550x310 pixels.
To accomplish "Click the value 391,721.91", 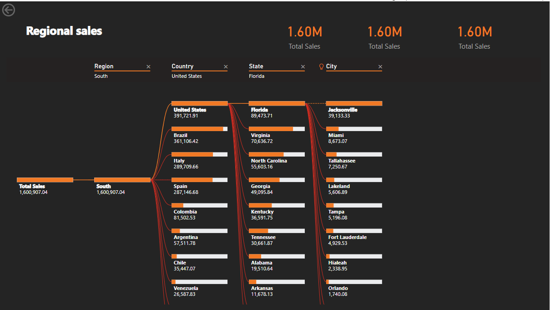I will [x=186, y=116].
